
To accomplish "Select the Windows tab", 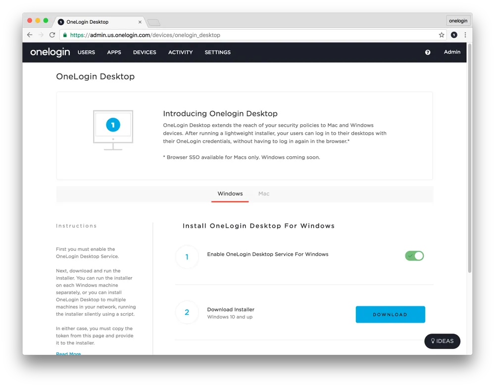I will (x=230, y=193).
